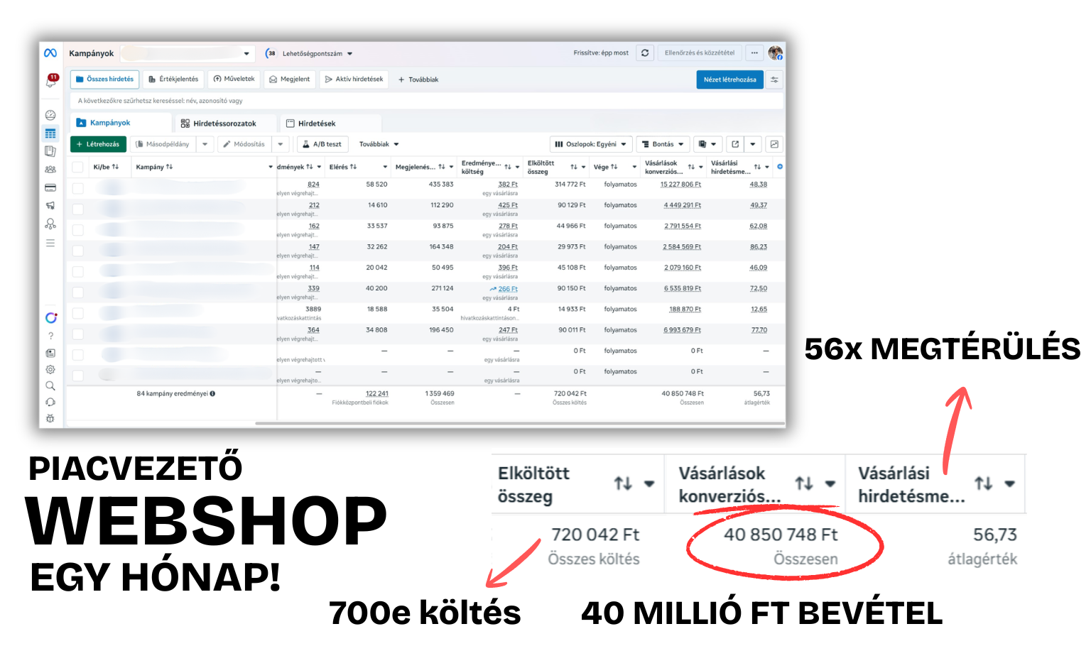Click the green Létrehozás button
Screen dimensions: 1091x646
(98, 144)
